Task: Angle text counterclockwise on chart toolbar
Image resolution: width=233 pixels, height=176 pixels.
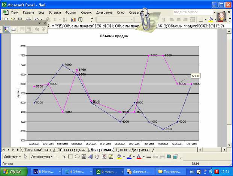Action: [x=44, y=29]
